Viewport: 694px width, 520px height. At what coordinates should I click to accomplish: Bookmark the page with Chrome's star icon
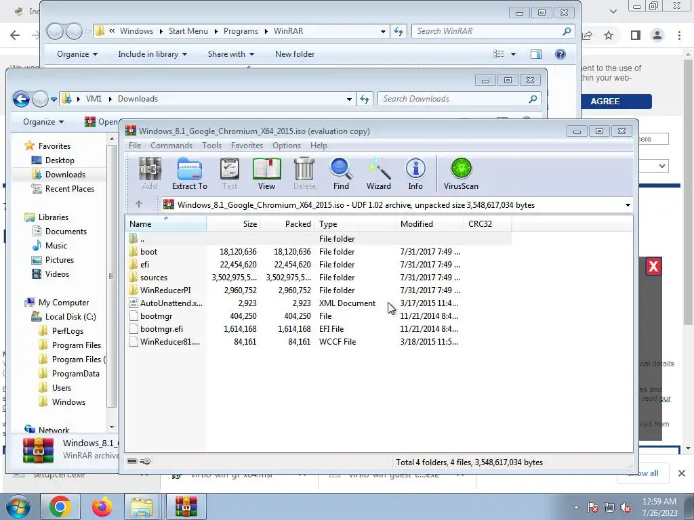coord(609,35)
